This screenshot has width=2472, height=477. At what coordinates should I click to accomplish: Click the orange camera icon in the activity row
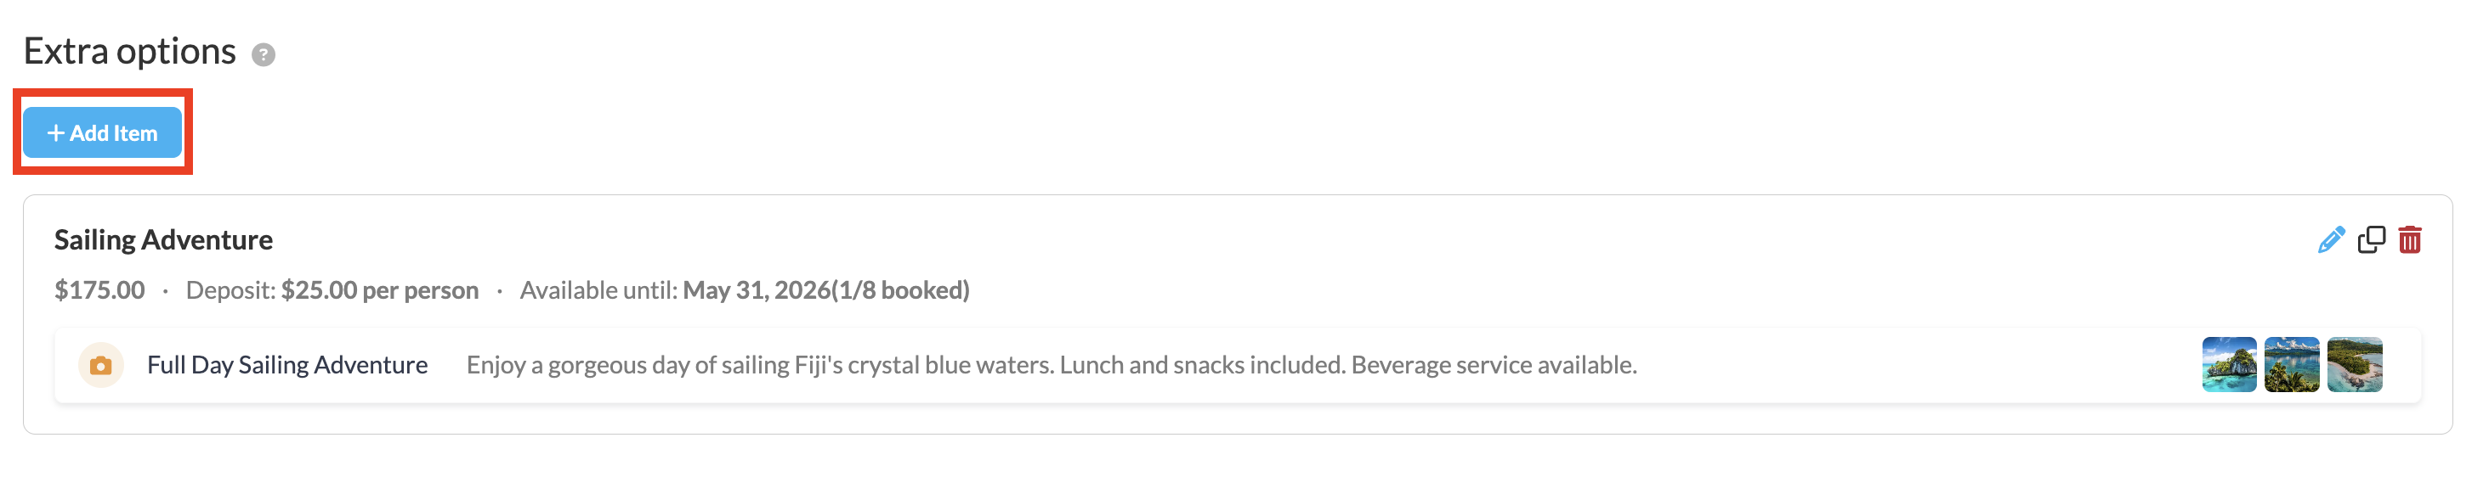click(101, 366)
